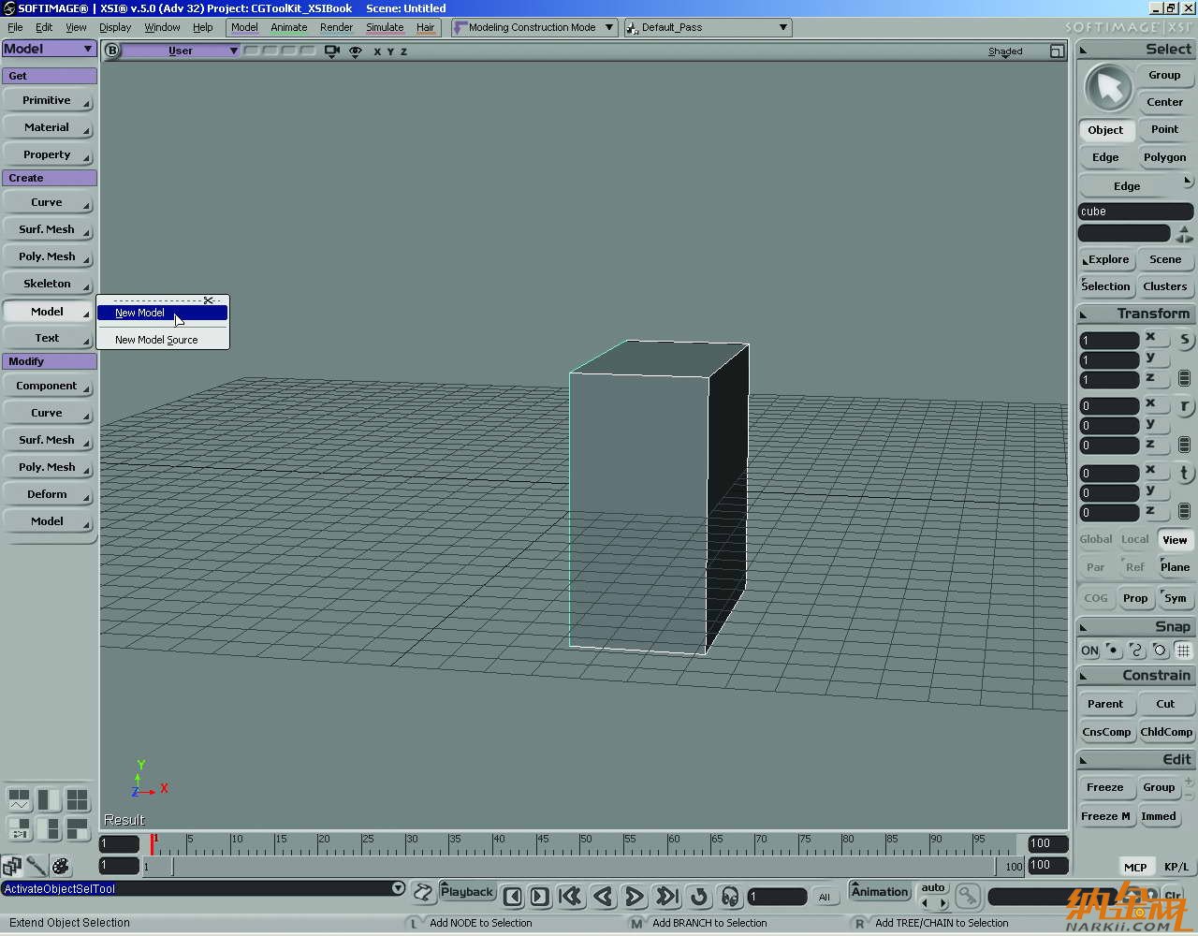Click the Deform menu button
Image resolution: width=1198 pixels, height=936 pixels.
tap(48, 494)
